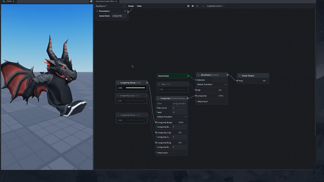The image size is (324, 182).
Task: Click the LongJump node New Input pin
Action: coord(156,153)
